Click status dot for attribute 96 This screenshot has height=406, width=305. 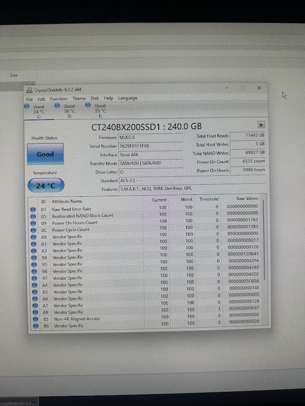(x=34, y=271)
